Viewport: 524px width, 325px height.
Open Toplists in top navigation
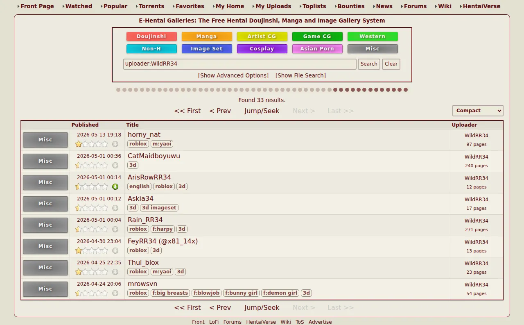pos(314,6)
